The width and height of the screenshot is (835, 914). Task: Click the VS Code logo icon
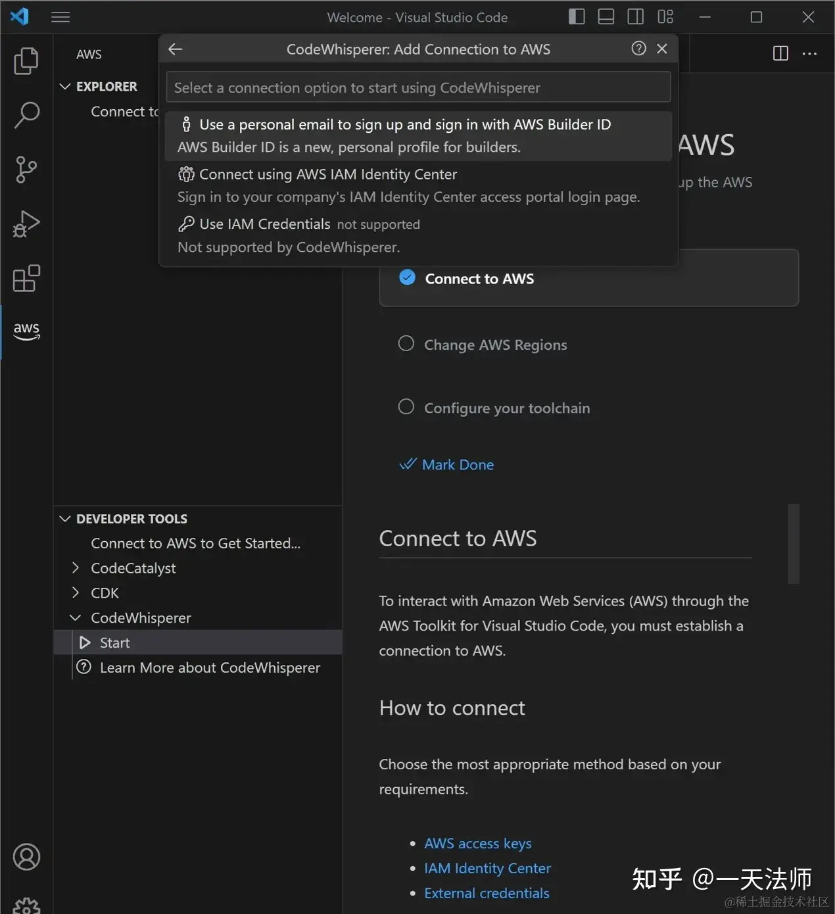[20, 16]
